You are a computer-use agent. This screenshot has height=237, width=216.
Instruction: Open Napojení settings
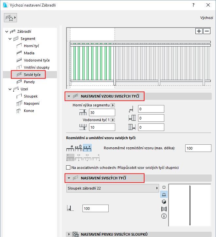pyautogui.click(x=32, y=103)
